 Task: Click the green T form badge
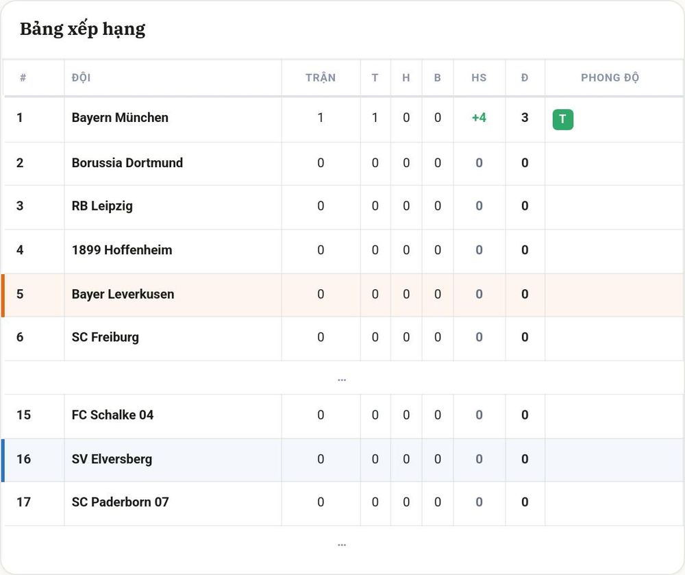(562, 119)
